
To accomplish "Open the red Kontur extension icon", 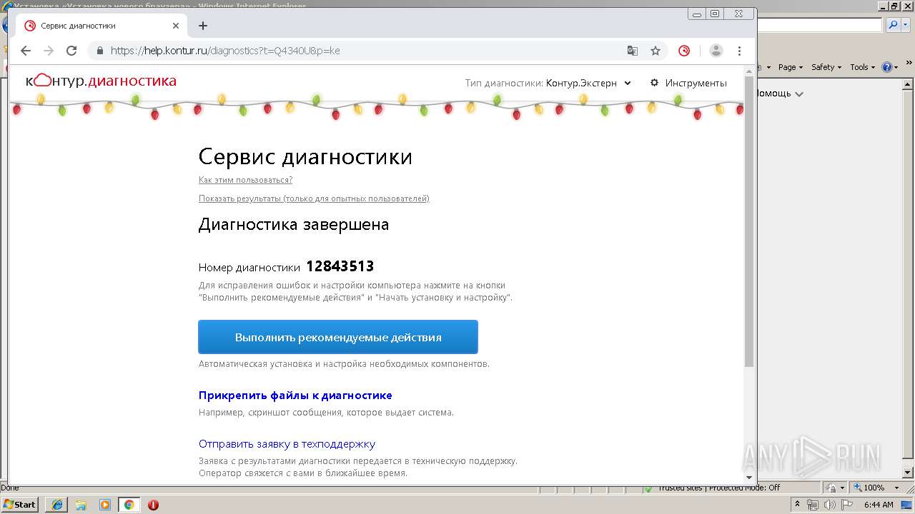I will click(x=684, y=51).
